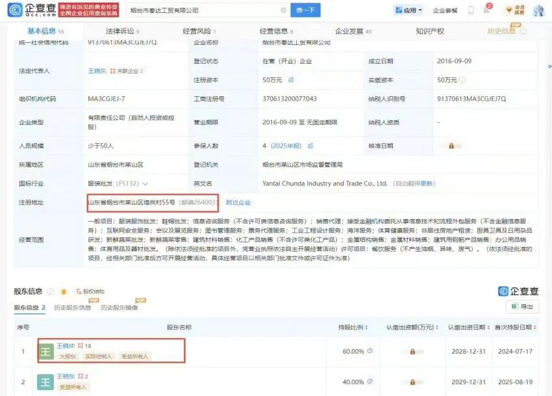Click the pie icon beside 60.00%
This screenshot has height=396, width=552.
click(x=370, y=351)
